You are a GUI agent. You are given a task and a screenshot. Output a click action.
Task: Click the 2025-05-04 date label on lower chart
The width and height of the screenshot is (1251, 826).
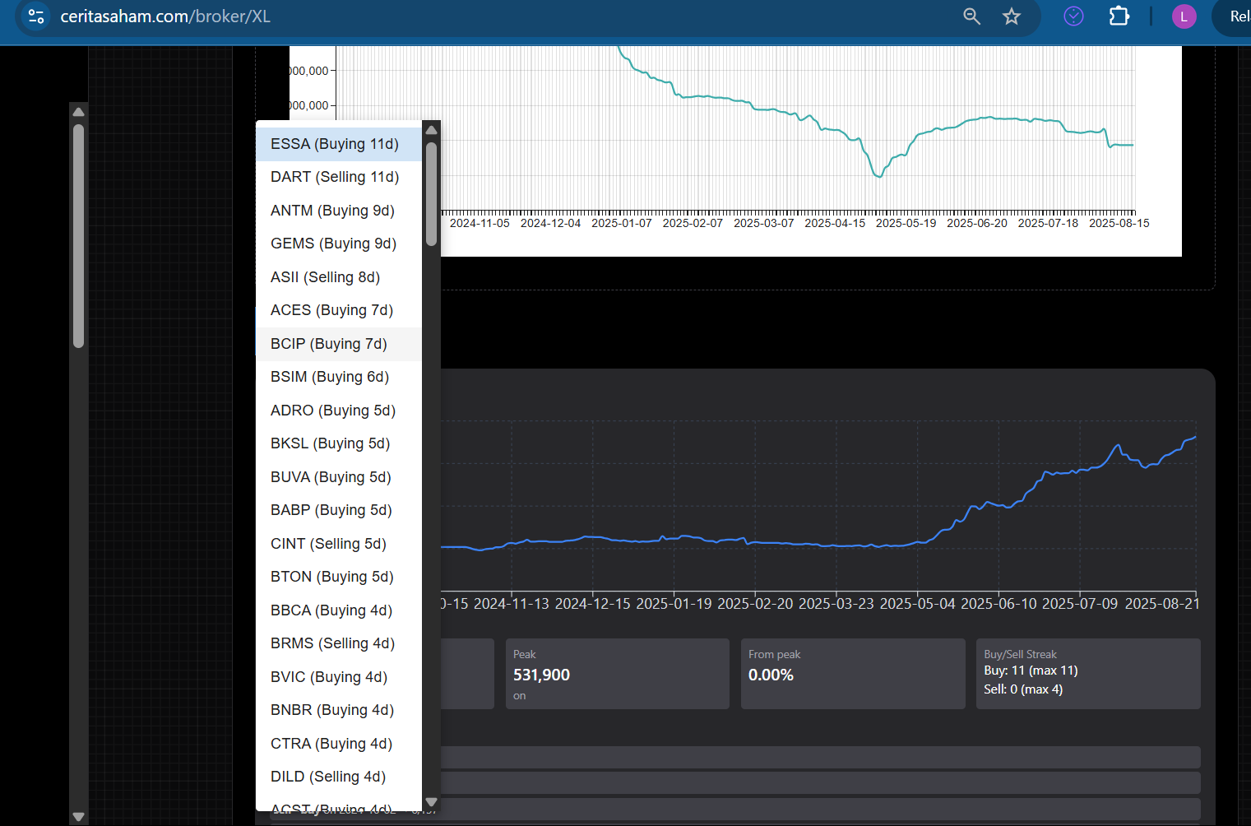click(918, 604)
